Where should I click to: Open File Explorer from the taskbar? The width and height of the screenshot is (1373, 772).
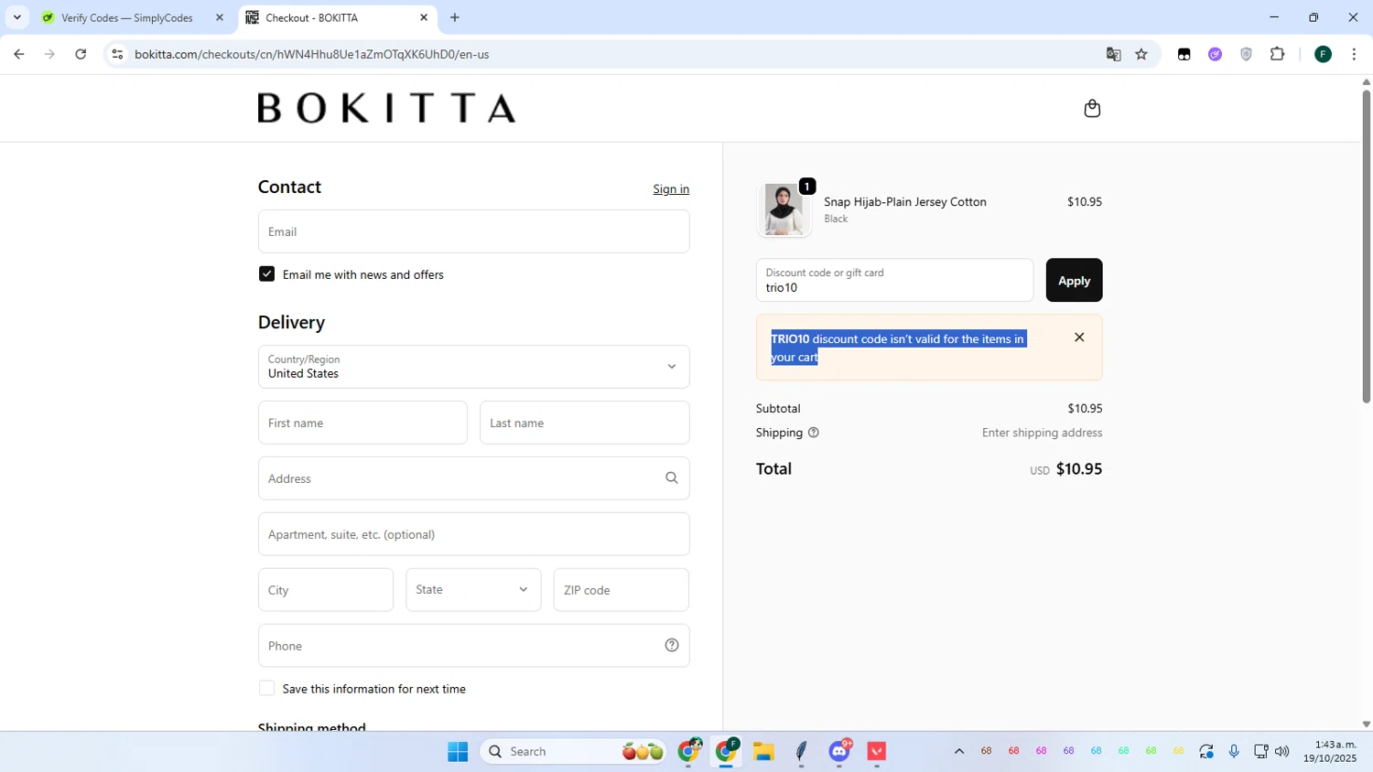point(763,752)
